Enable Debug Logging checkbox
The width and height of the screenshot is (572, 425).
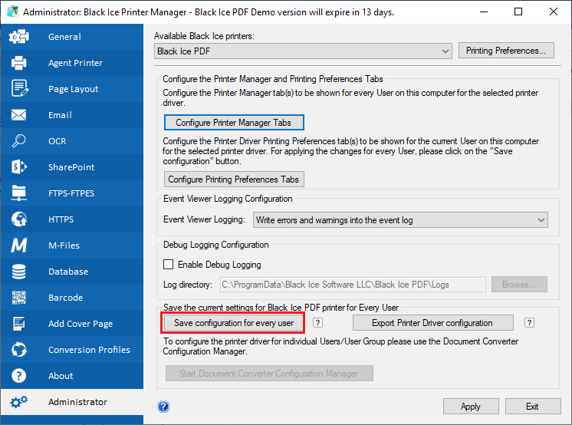click(x=169, y=265)
